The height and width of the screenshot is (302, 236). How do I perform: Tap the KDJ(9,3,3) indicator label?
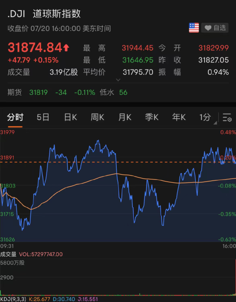tap(13, 299)
